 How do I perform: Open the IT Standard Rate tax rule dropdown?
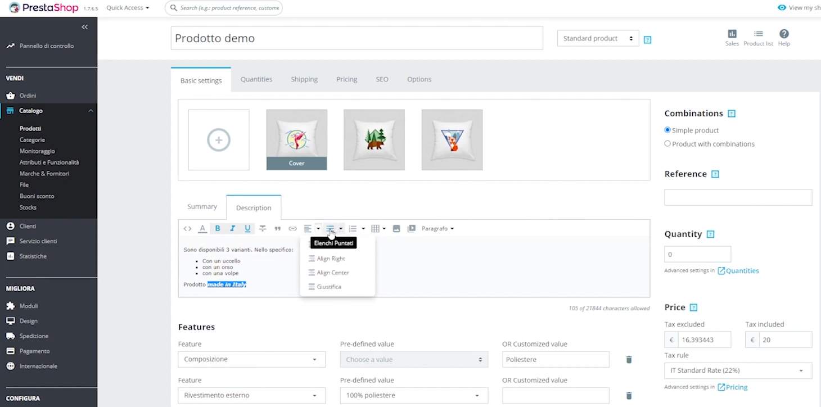click(737, 371)
